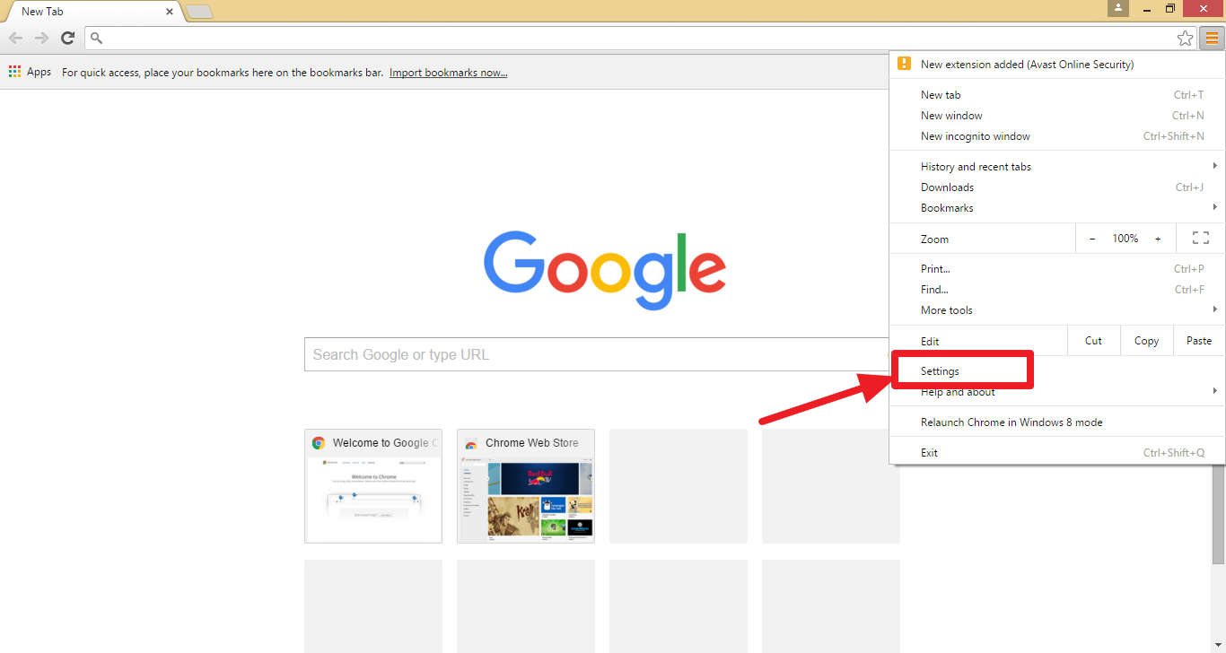1226x653 pixels.
Task: Open the Import bookmarks now link
Action: [448, 72]
